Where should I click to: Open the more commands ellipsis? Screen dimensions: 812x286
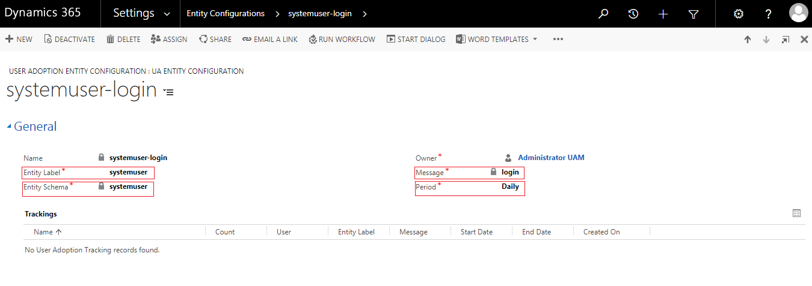pos(558,40)
